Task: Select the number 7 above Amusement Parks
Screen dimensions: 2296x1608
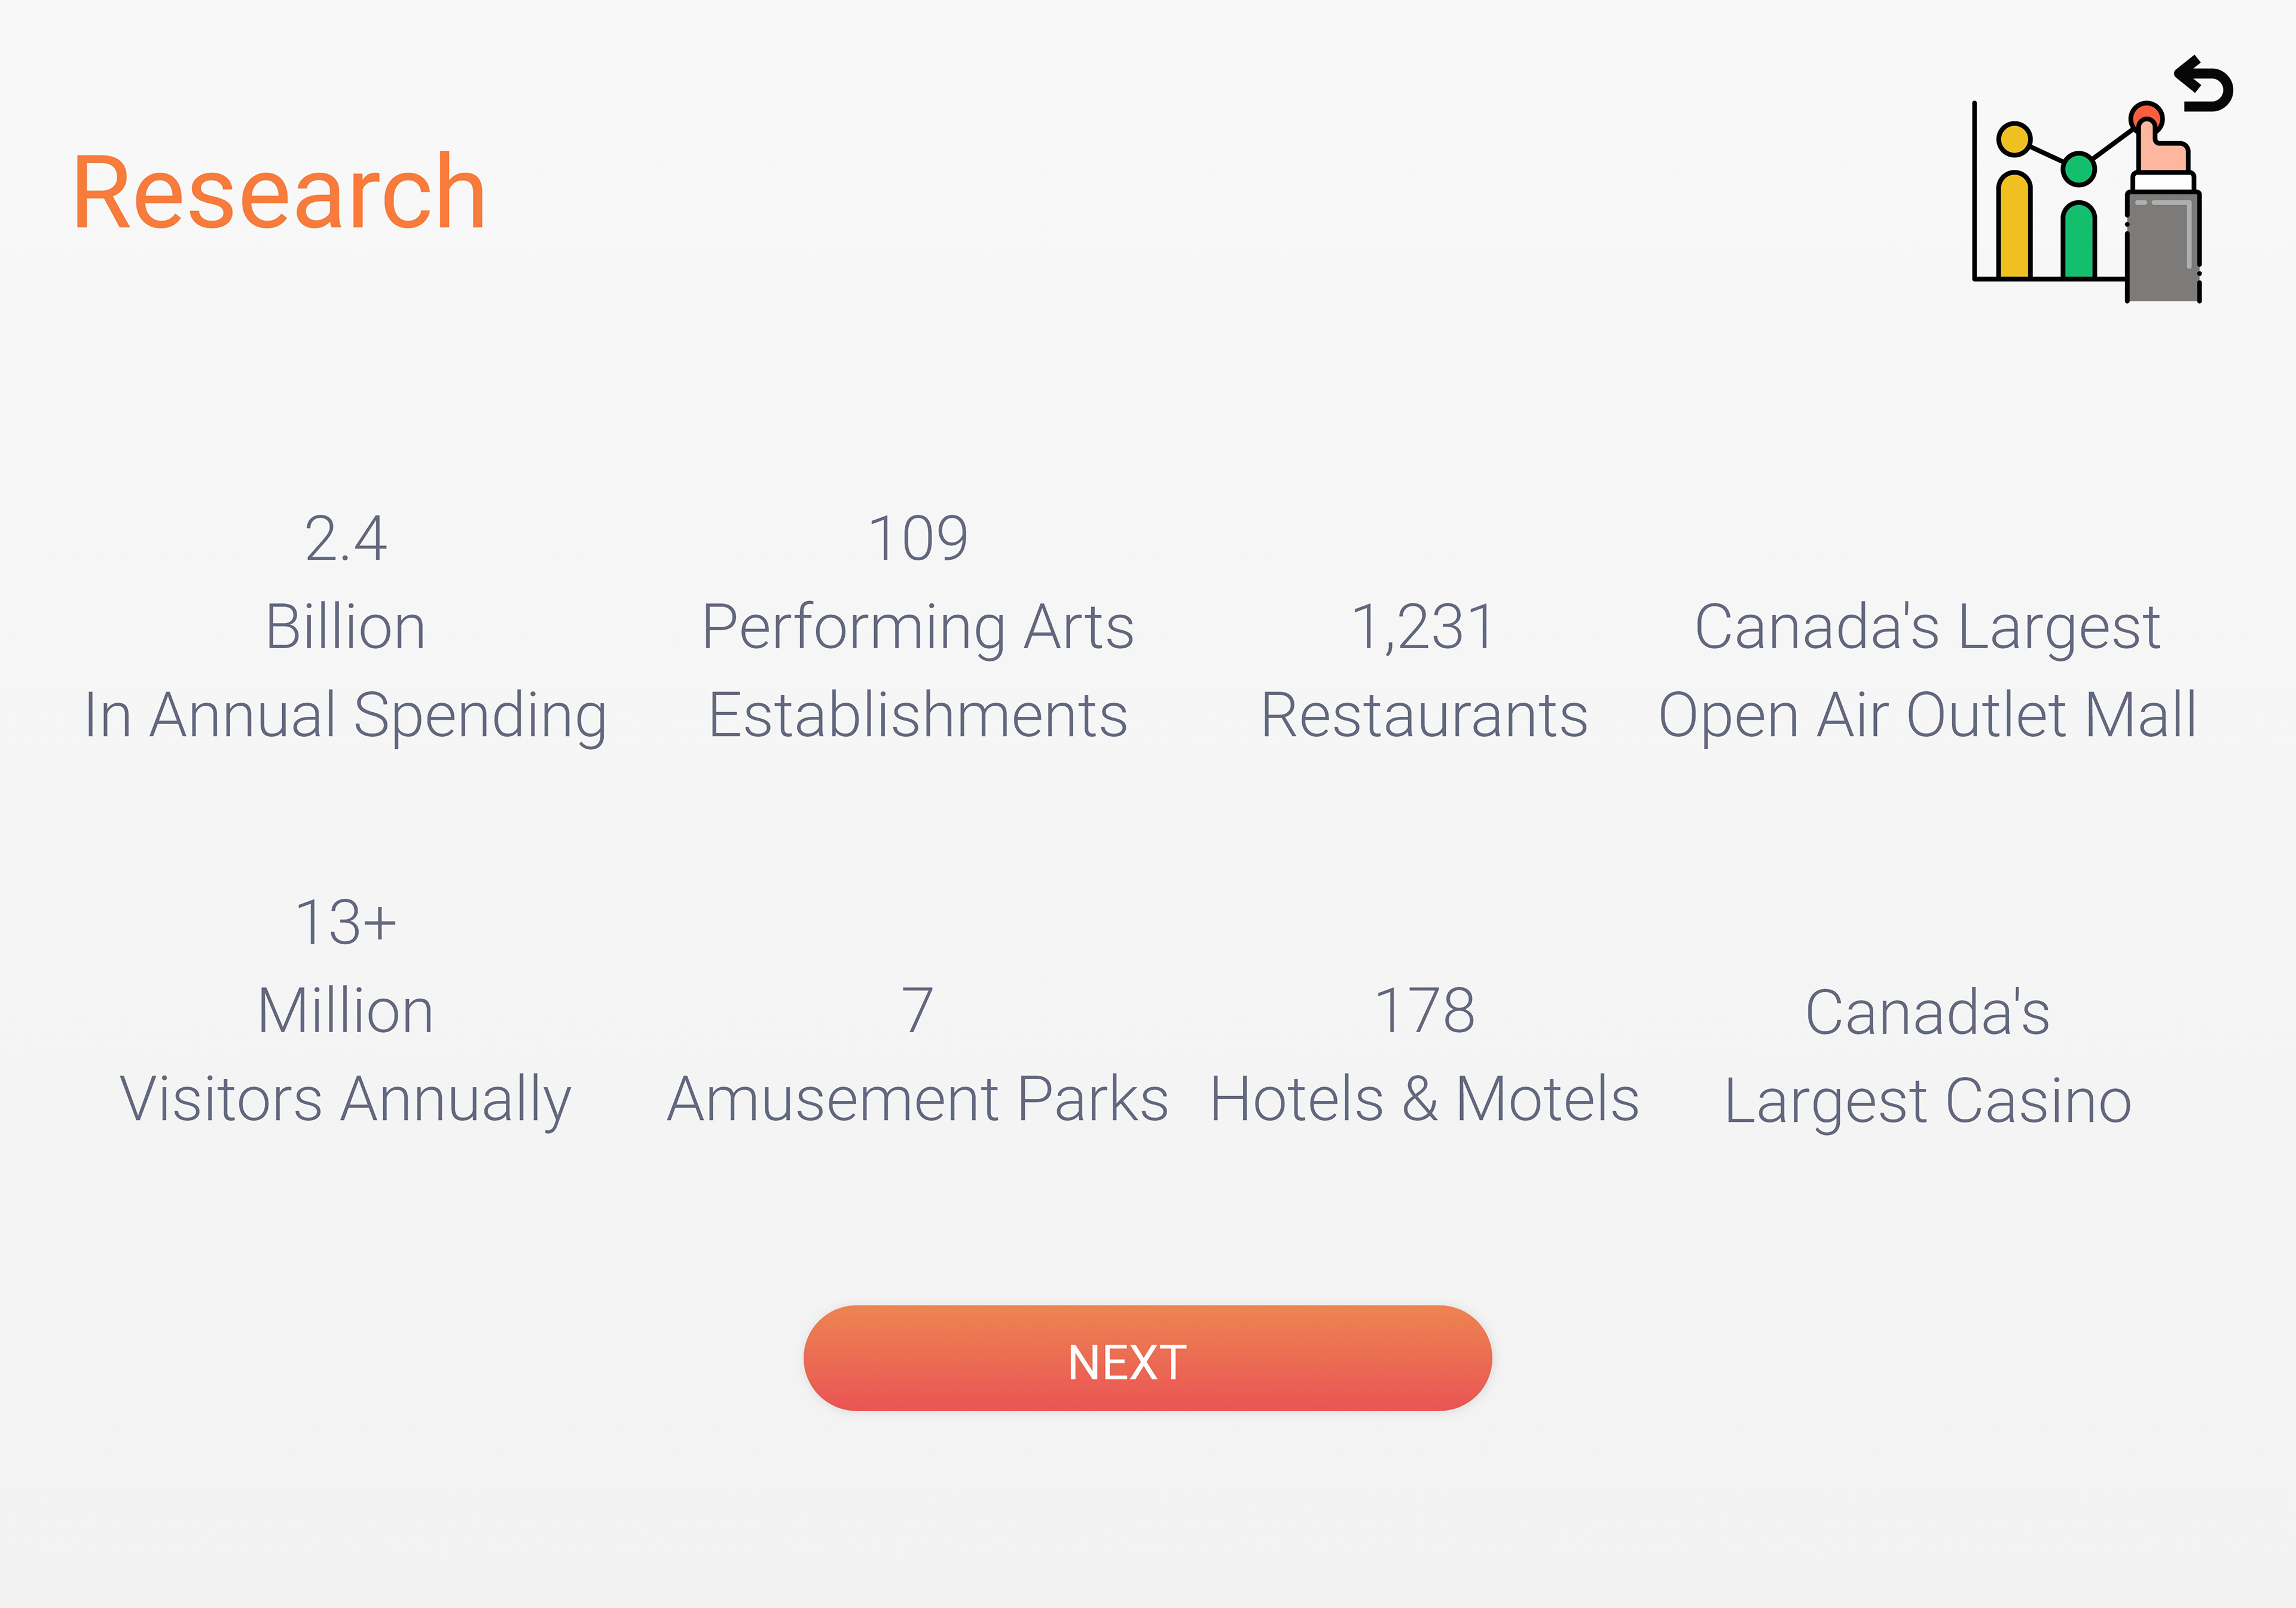Action: [918, 1010]
